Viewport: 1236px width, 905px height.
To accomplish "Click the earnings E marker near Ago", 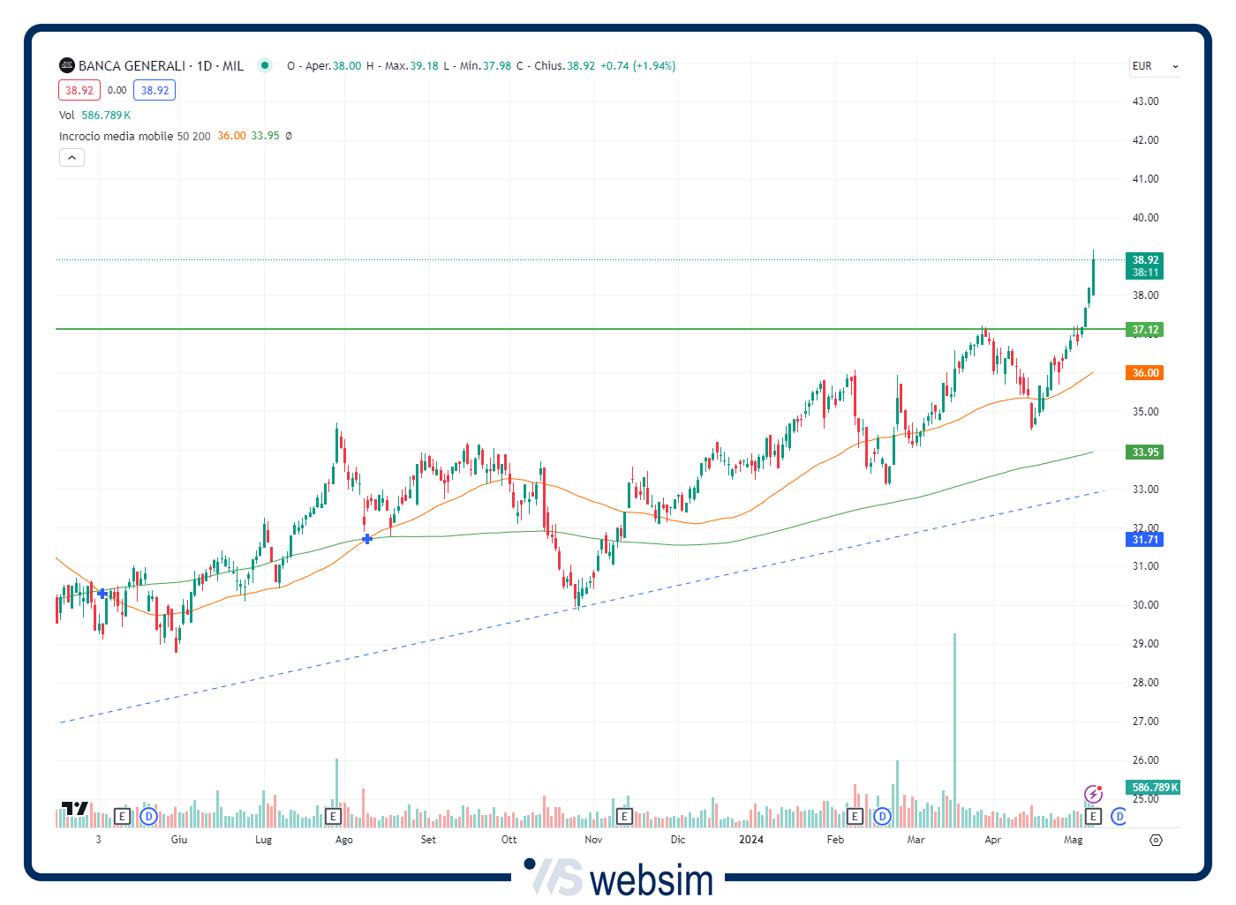I will [x=333, y=817].
